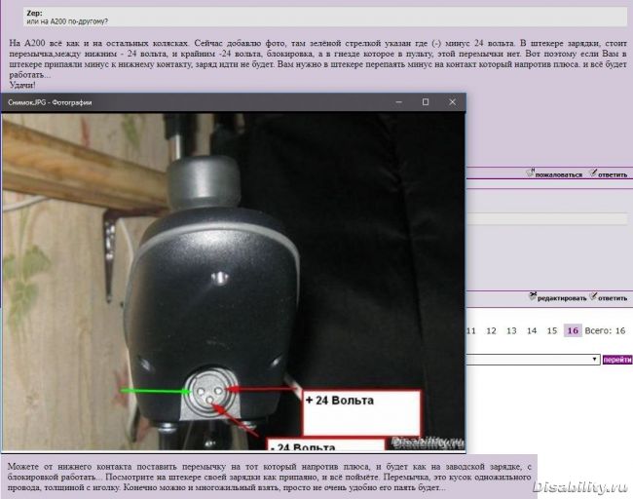Click the 'редактировать' edit link
This screenshot has height=499, width=633.
[x=562, y=298]
